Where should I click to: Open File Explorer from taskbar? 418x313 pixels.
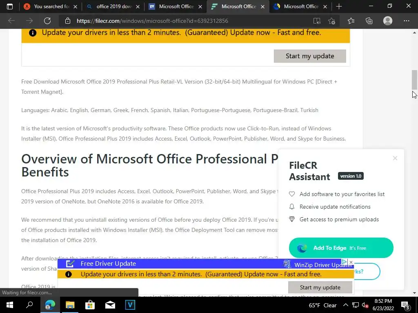tap(70, 305)
